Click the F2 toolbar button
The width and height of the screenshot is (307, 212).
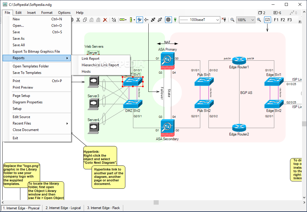[283, 20]
